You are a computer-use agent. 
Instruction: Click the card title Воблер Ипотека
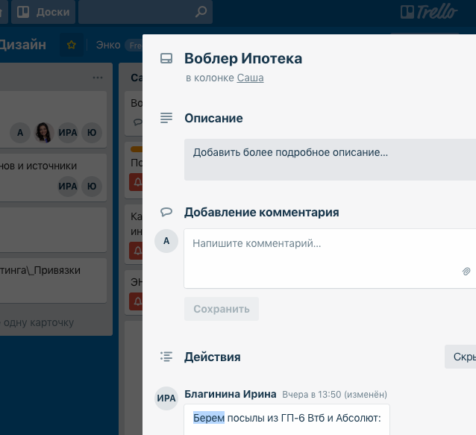pyautogui.click(x=243, y=59)
